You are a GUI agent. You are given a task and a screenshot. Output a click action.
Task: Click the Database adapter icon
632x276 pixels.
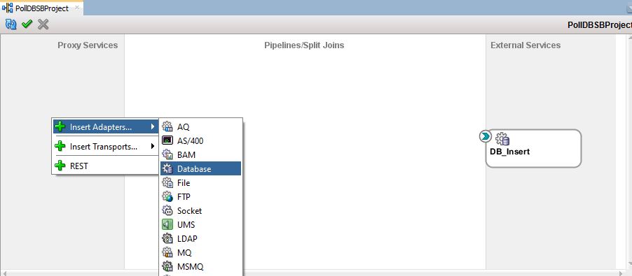click(167, 168)
